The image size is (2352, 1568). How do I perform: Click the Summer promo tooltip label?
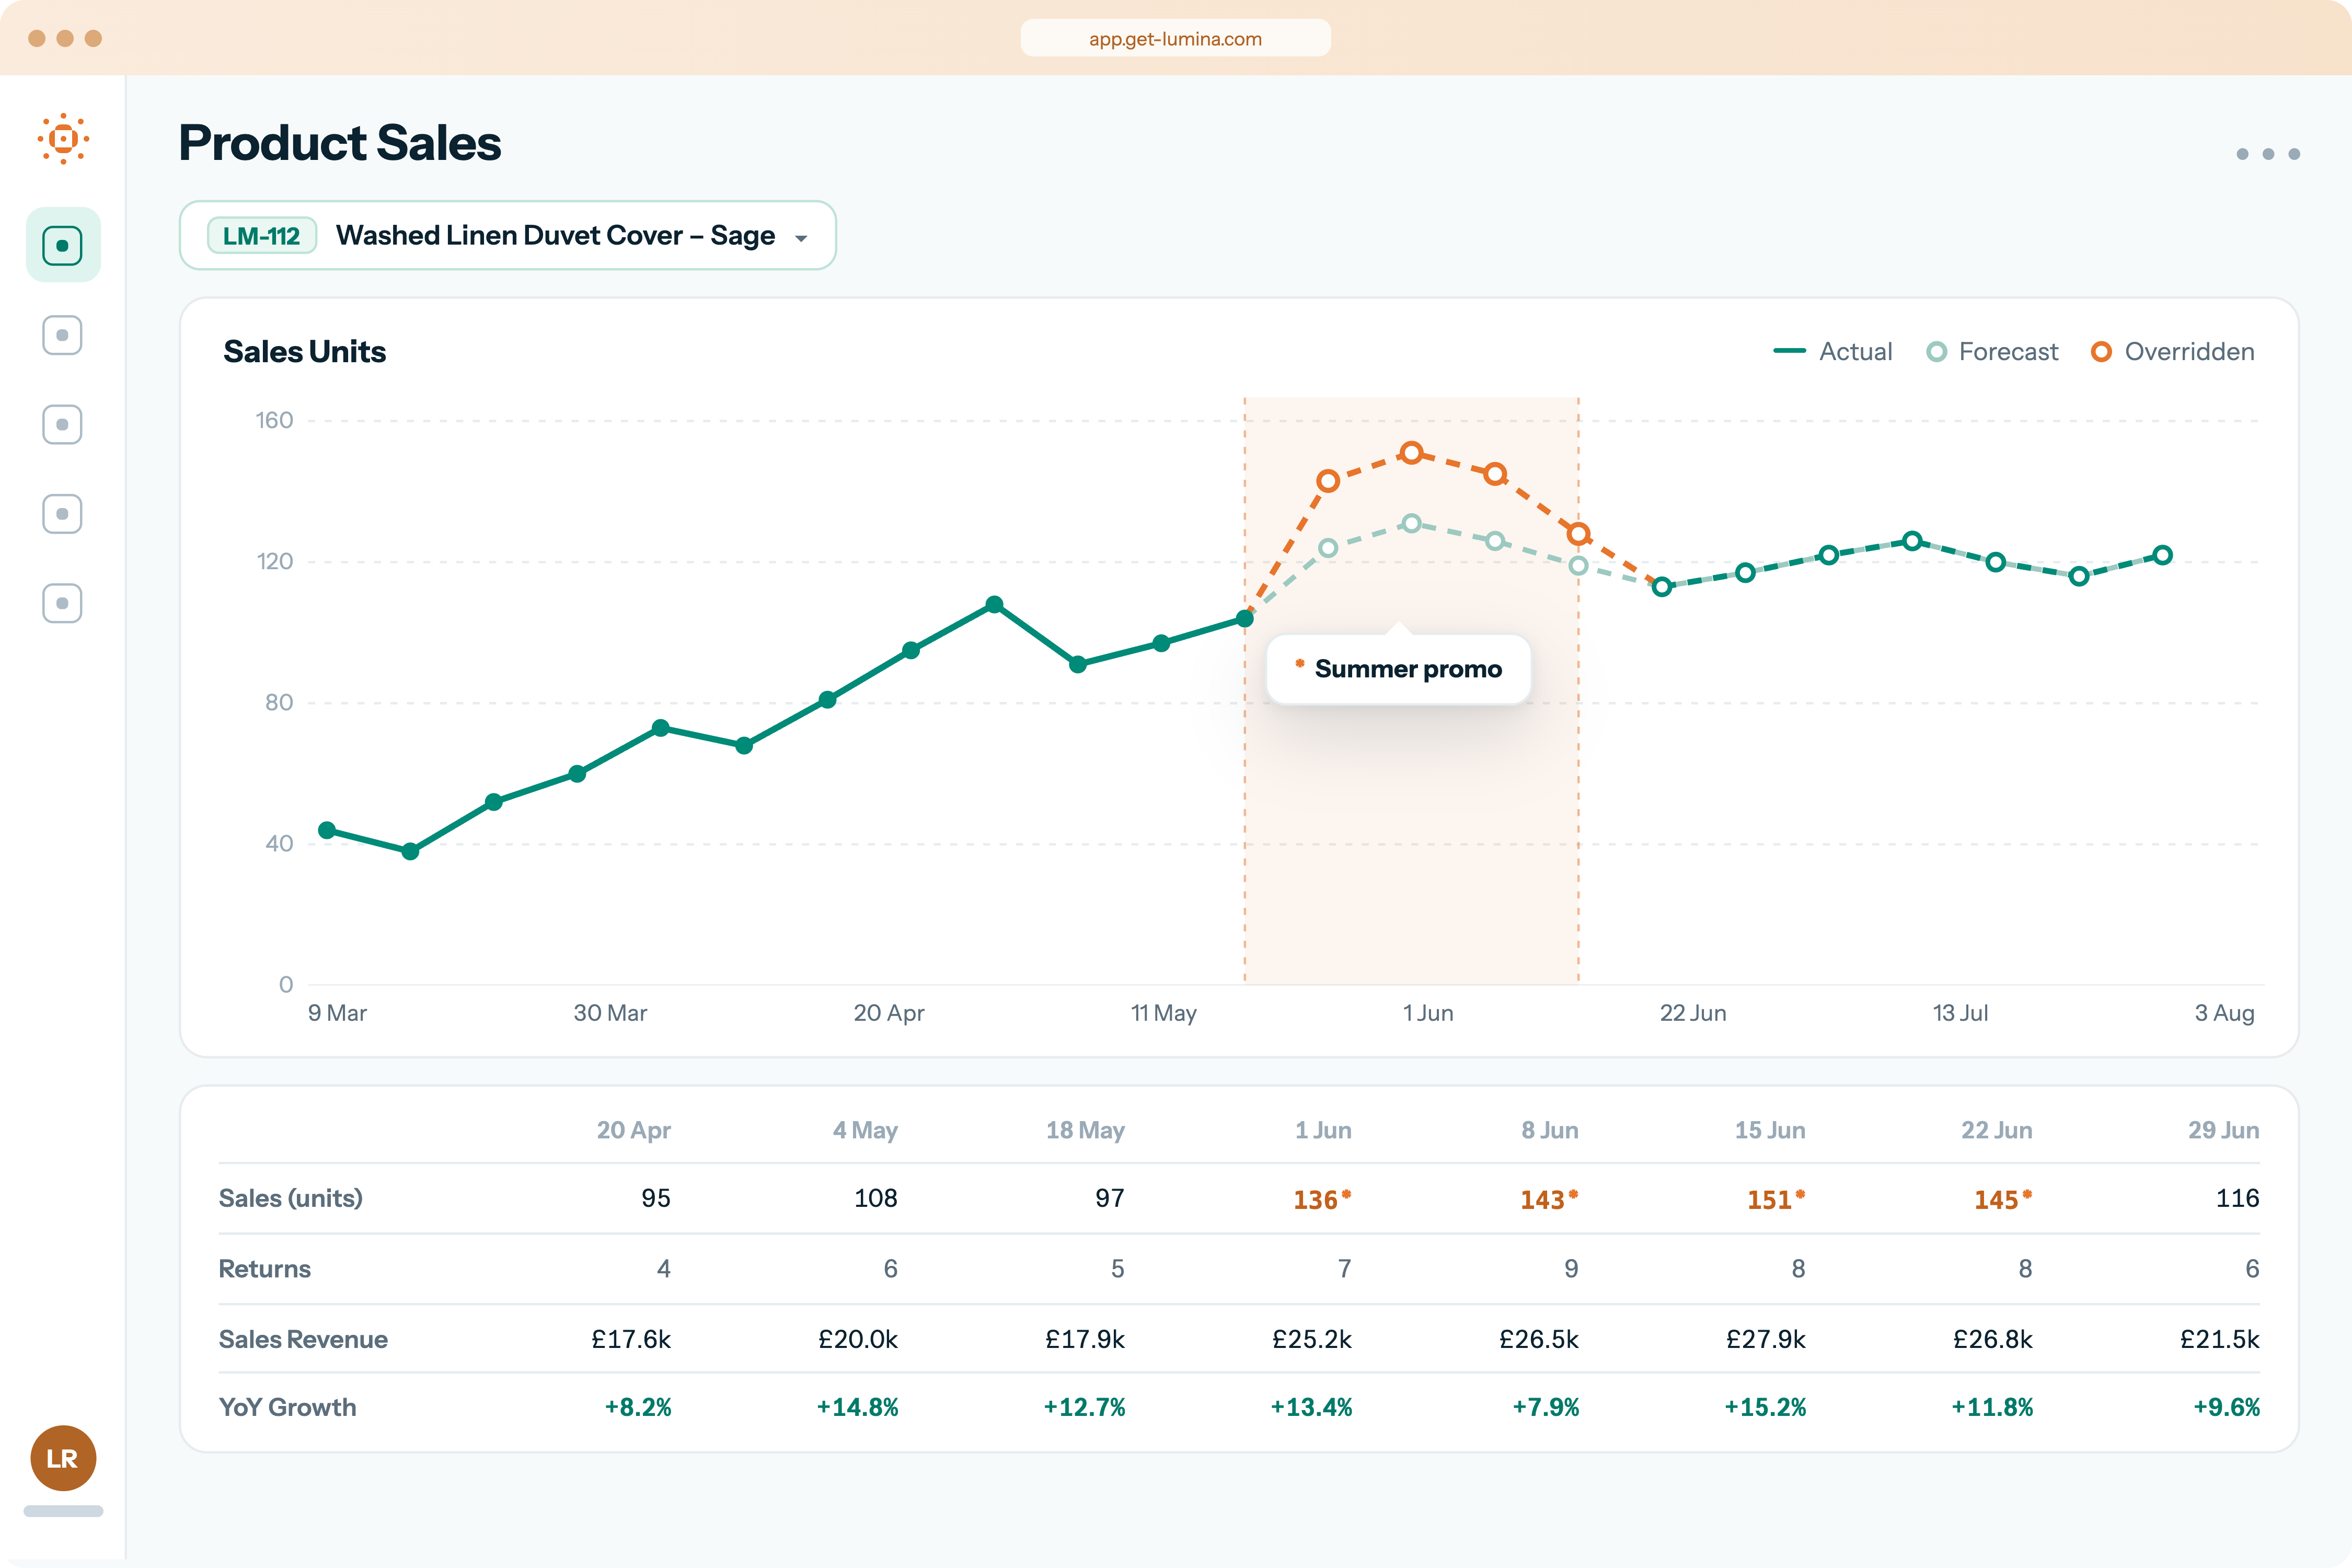coord(1399,669)
